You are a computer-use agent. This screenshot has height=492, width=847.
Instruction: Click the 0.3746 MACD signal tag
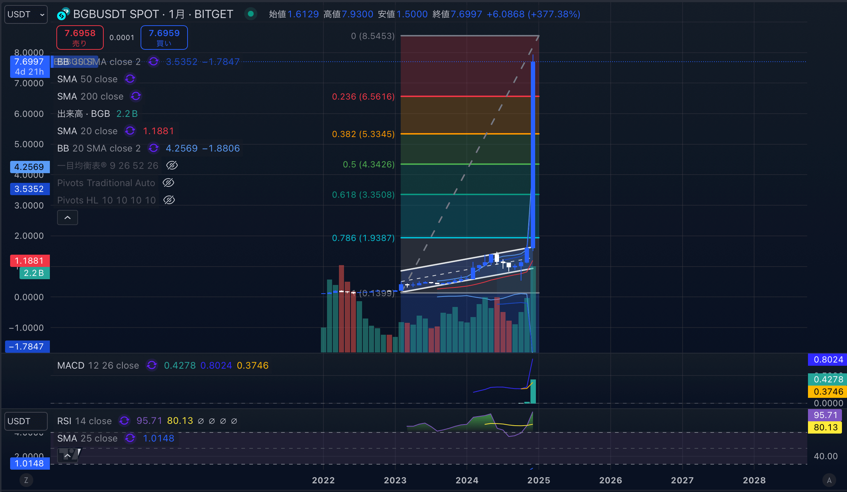[828, 392]
